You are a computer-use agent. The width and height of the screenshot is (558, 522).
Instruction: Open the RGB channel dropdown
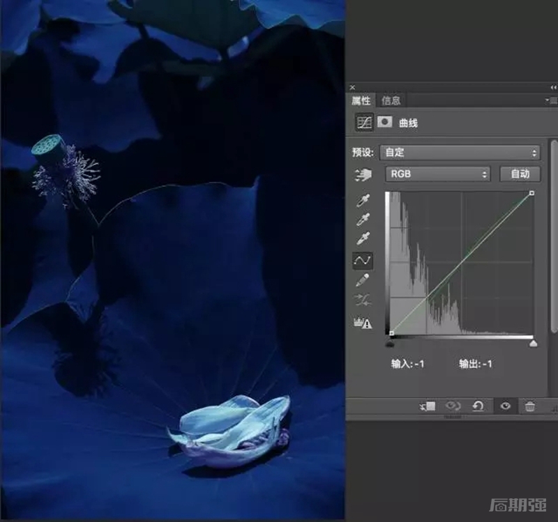(x=438, y=174)
